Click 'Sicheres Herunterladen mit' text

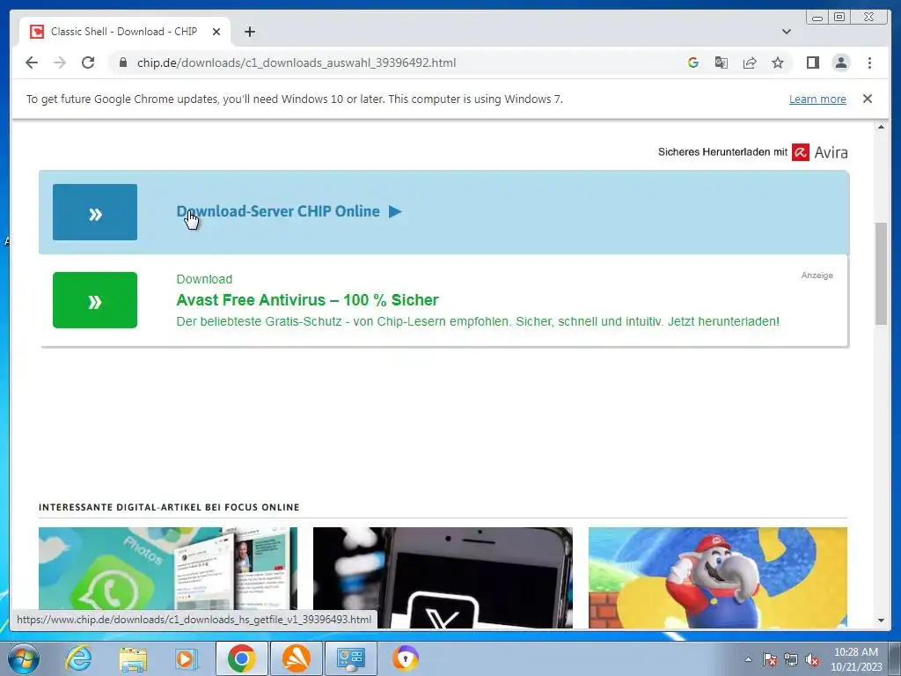tap(722, 152)
